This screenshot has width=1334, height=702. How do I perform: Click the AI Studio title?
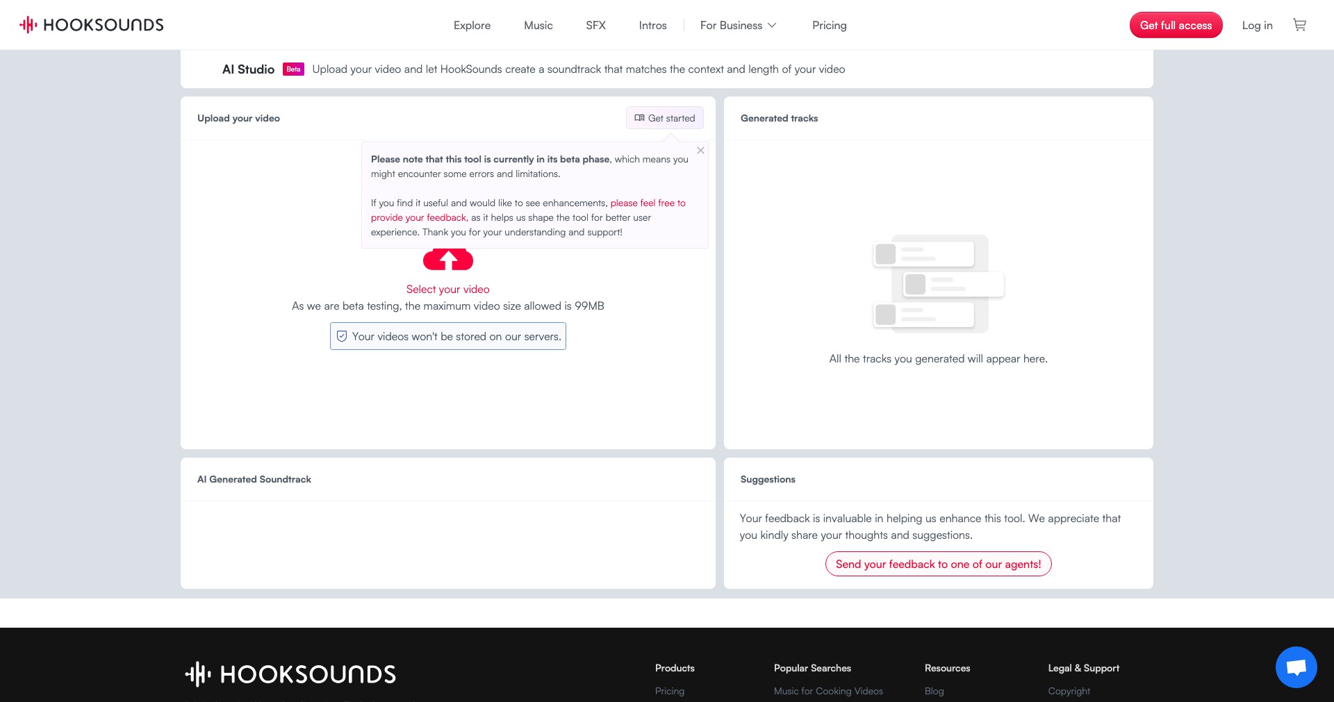248,69
